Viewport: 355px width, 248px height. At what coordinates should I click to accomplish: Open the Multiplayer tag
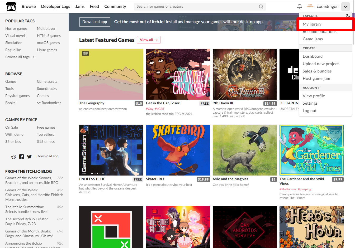[x=46, y=28]
